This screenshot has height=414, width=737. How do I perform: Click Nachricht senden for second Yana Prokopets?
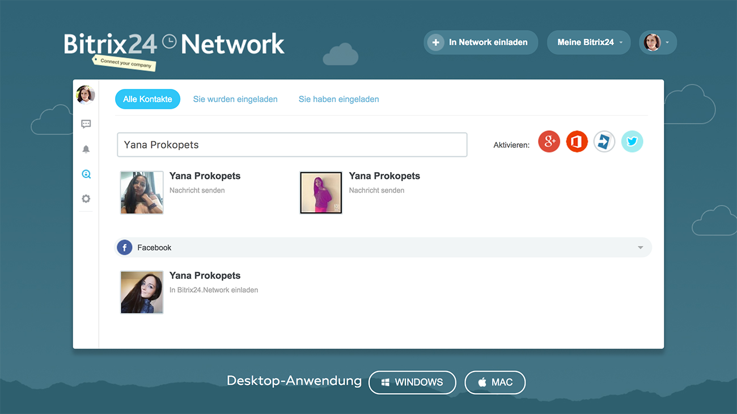tap(377, 190)
